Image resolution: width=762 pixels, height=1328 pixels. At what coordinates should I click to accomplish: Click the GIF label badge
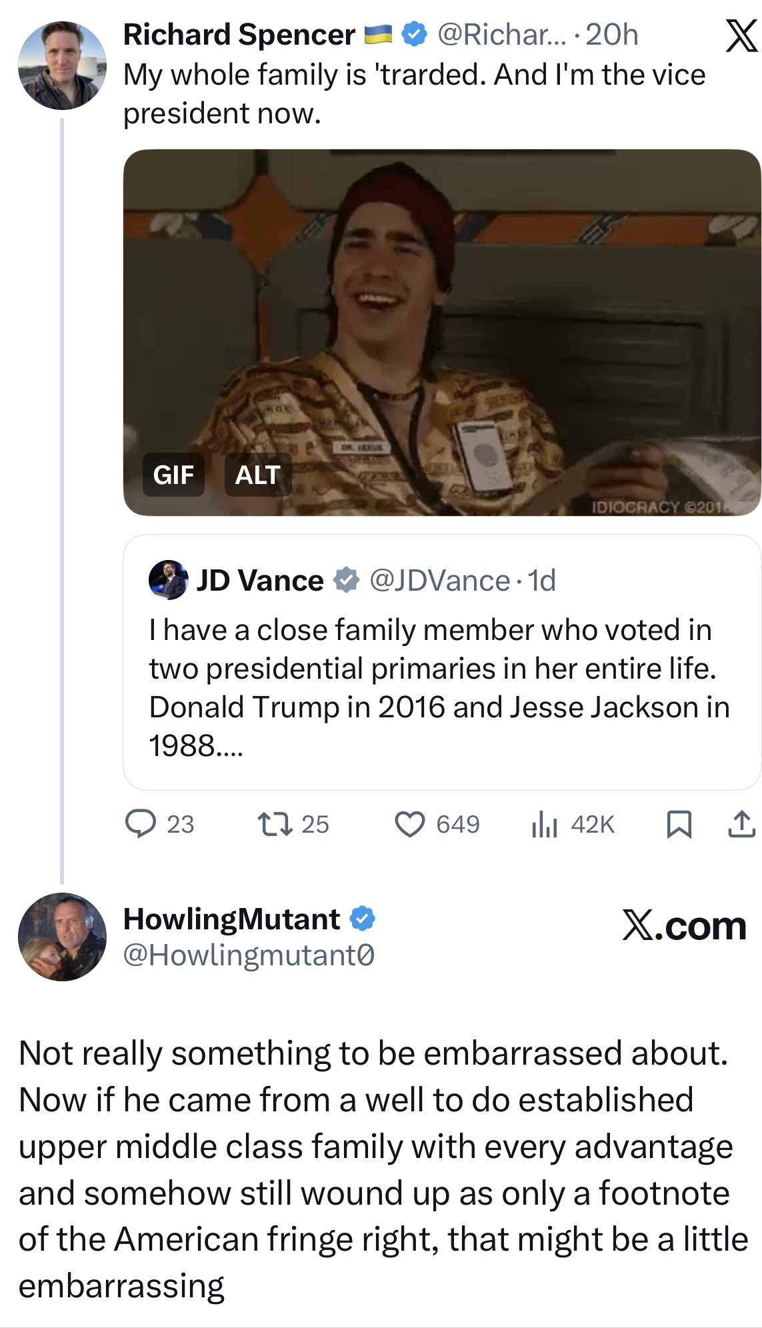click(x=173, y=475)
